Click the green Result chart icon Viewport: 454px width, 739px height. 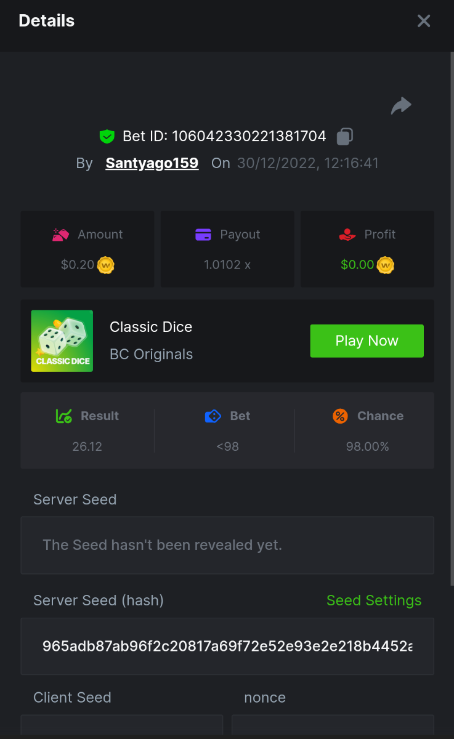tap(64, 416)
